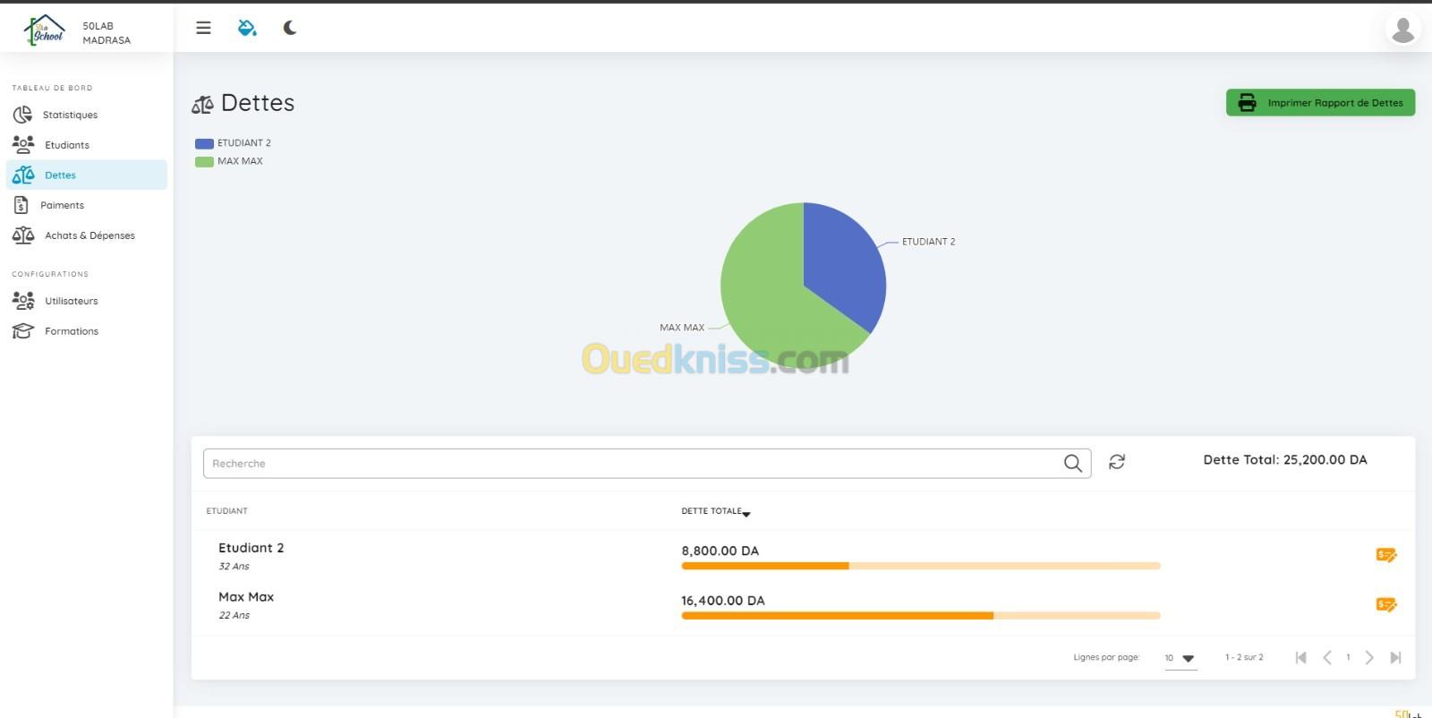Screen dimensions: 1432x718
Task: Click the Achats & Dépenses scale icon
Action: [x=23, y=235]
